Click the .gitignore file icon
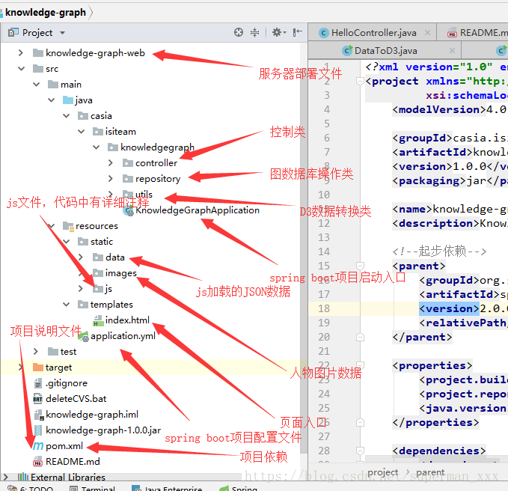This screenshot has height=491, width=508. 38,383
